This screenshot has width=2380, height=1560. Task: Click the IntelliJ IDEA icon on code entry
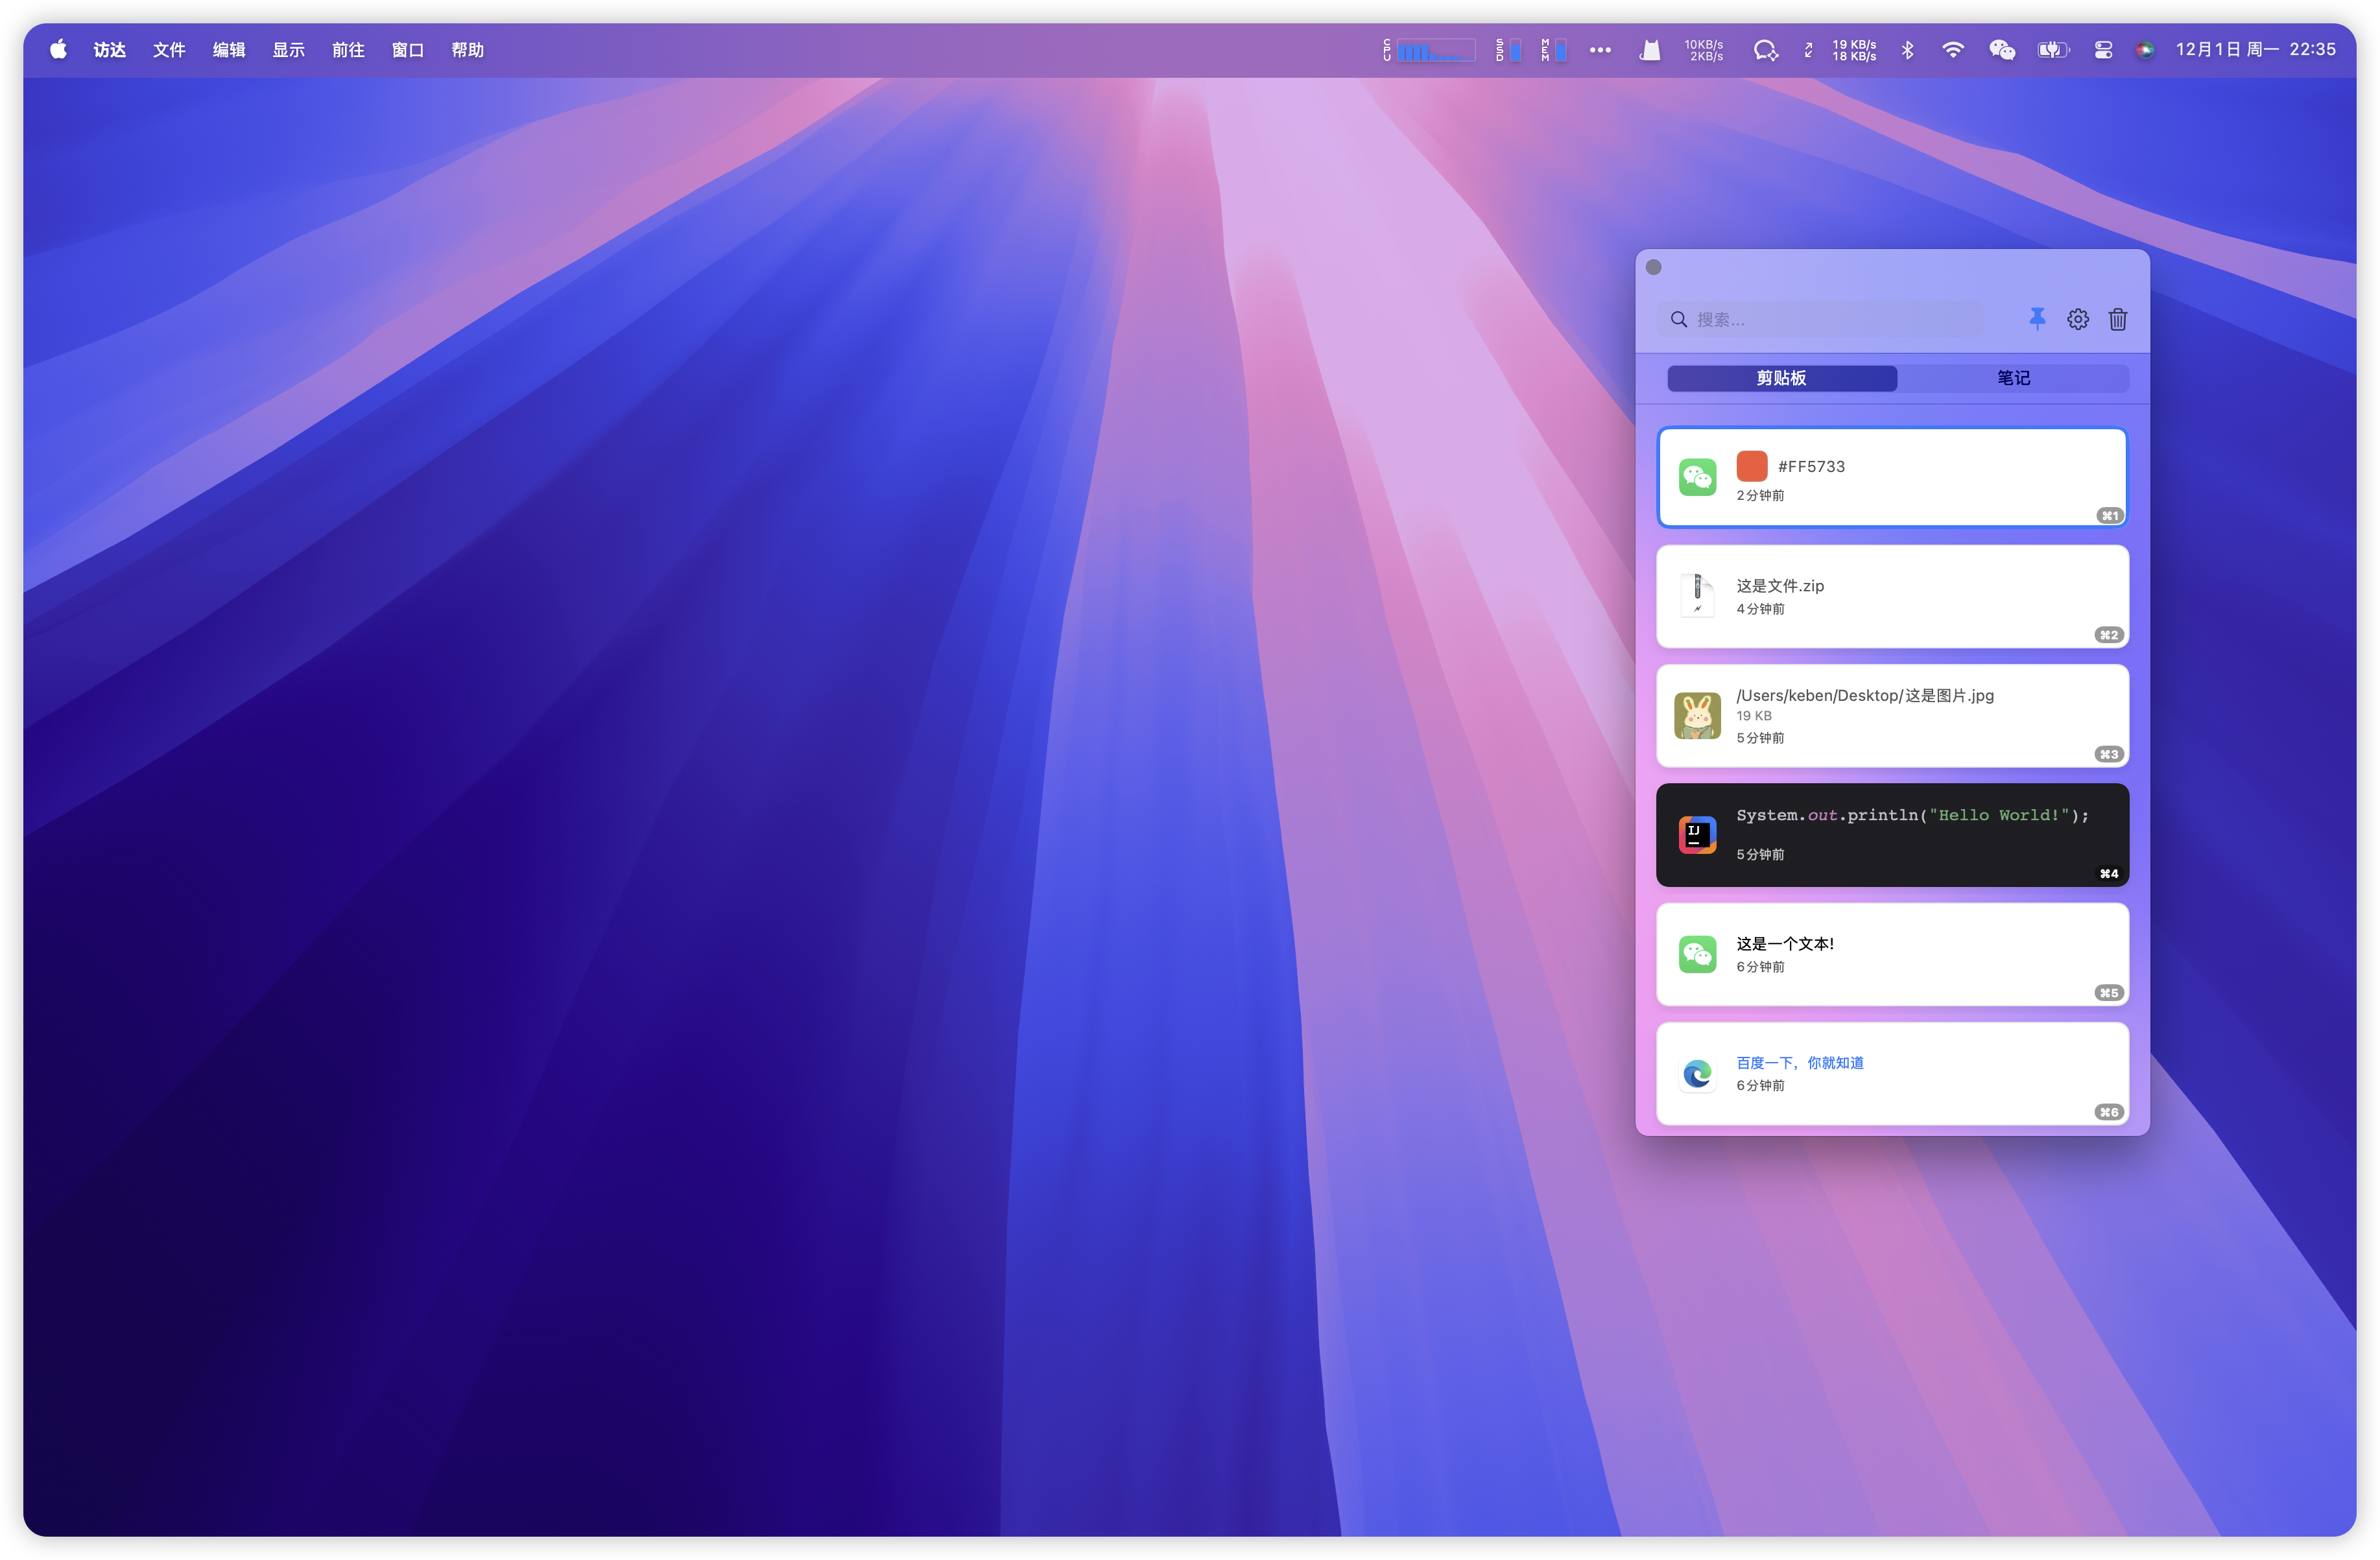click(1697, 835)
